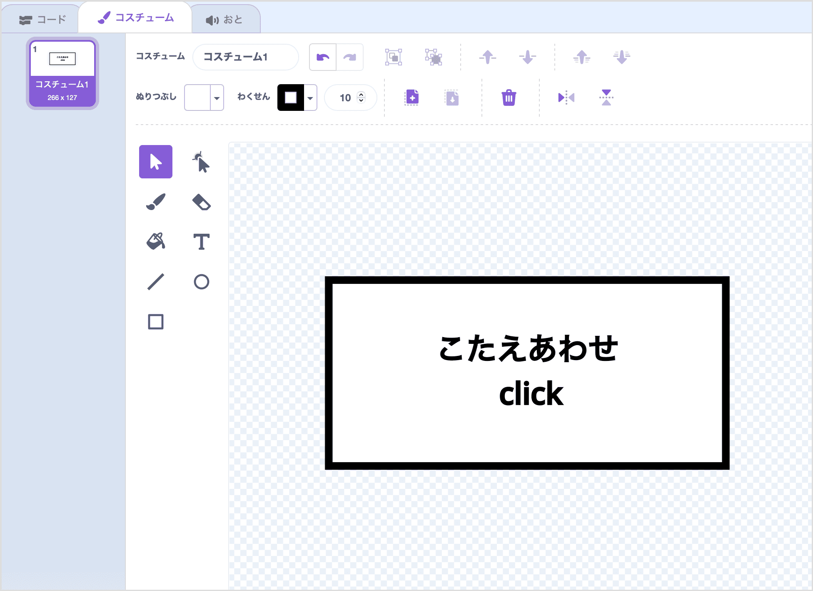813x591 pixels.
Task: Open the ぬりつぶし fill color dropdown
Action: (x=217, y=98)
